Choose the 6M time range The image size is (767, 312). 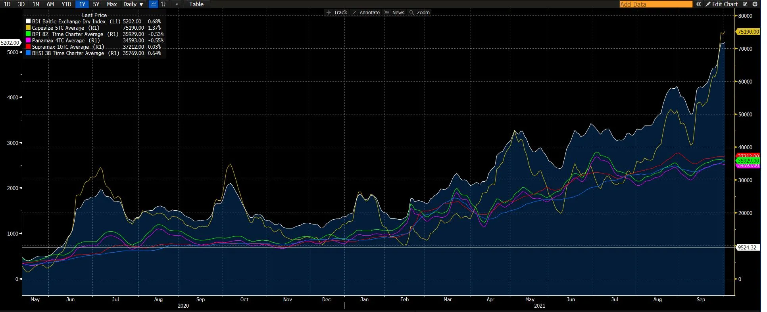click(x=50, y=4)
